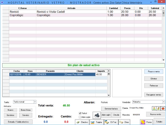This screenshot has height=125, width=166.
Task: Click the Nuevo article button
Action: click(x=10, y=110)
